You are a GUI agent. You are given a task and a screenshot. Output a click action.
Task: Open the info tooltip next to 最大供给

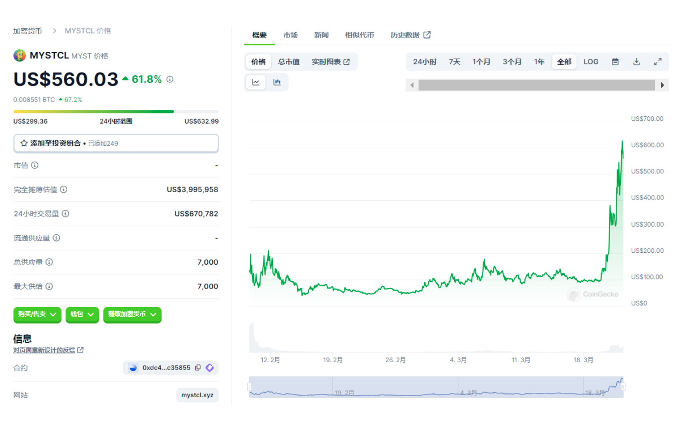click(x=49, y=286)
